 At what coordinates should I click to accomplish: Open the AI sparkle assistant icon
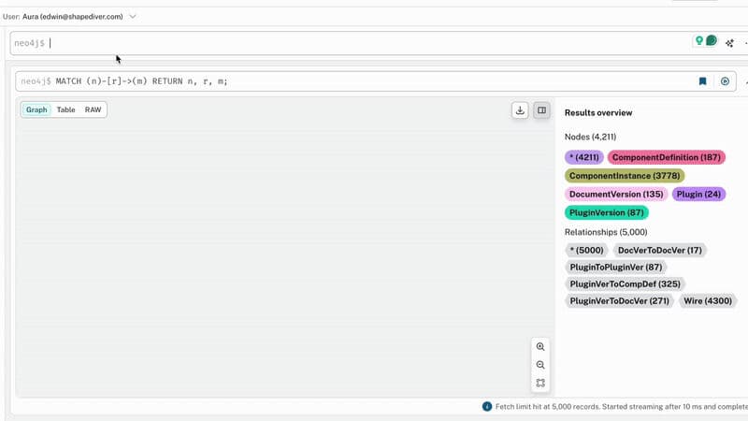[729, 43]
